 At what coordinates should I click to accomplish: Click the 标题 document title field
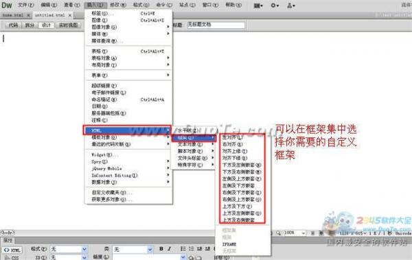click(x=216, y=25)
